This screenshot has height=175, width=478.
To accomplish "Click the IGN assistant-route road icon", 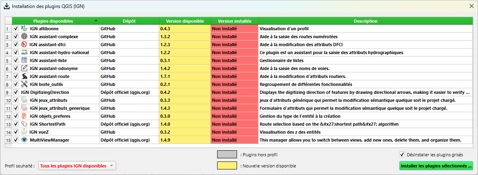I will (x=24, y=76).
